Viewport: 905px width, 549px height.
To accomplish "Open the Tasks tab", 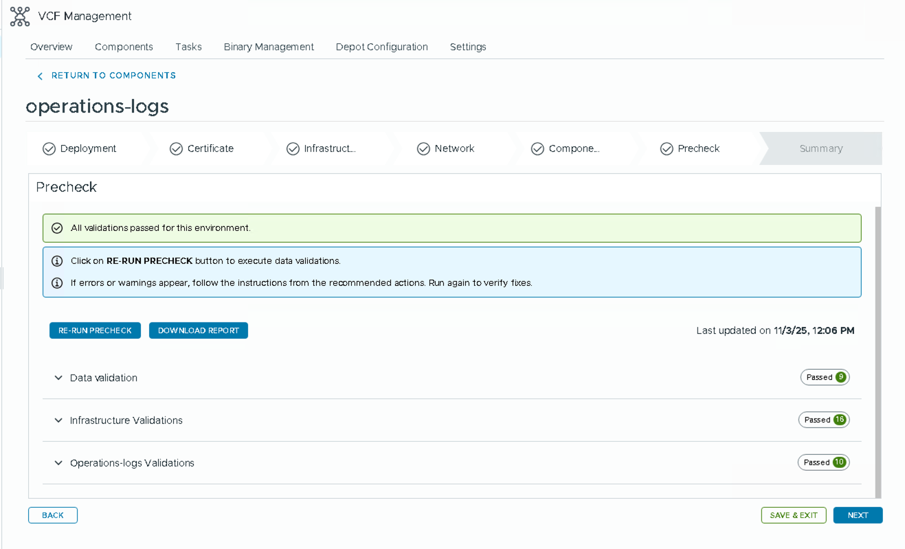I will [188, 47].
